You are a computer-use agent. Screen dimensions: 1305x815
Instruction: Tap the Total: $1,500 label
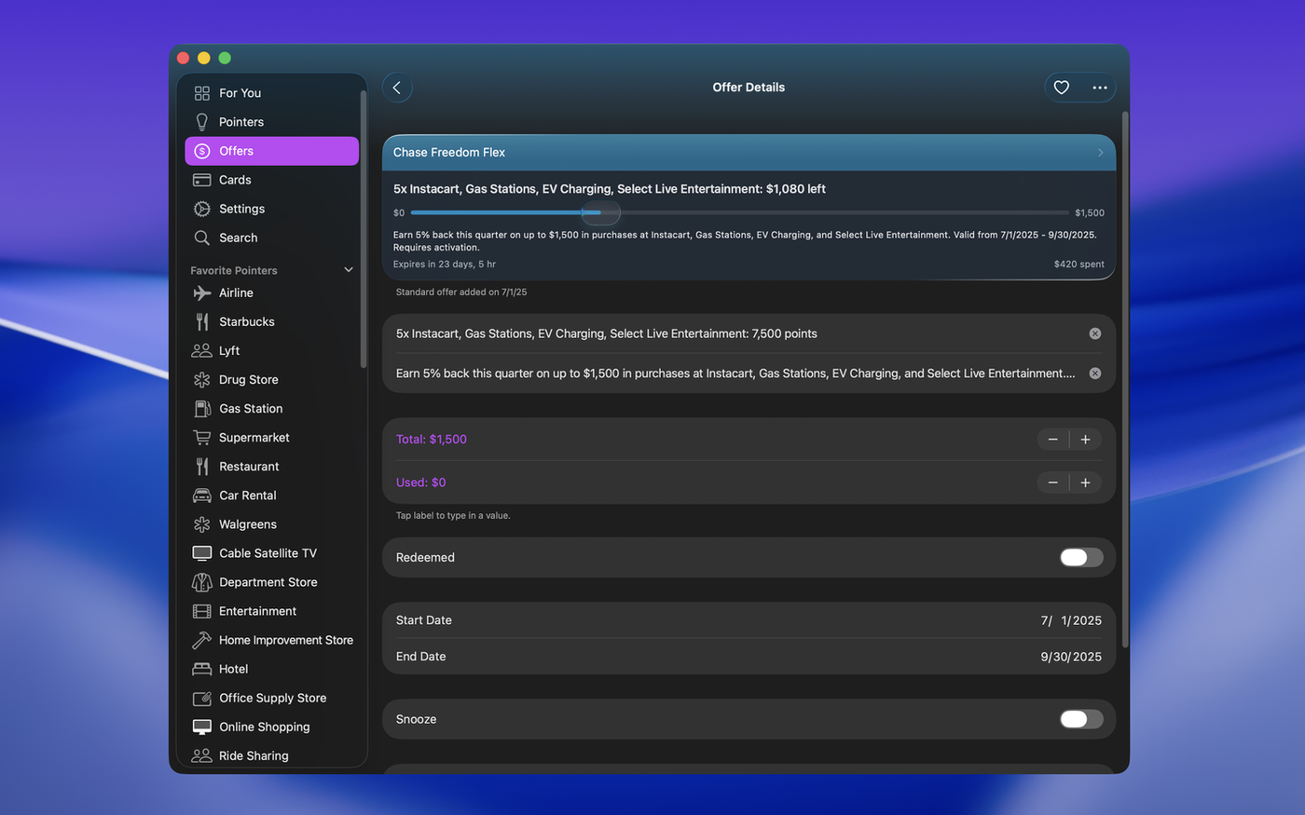click(x=431, y=440)
